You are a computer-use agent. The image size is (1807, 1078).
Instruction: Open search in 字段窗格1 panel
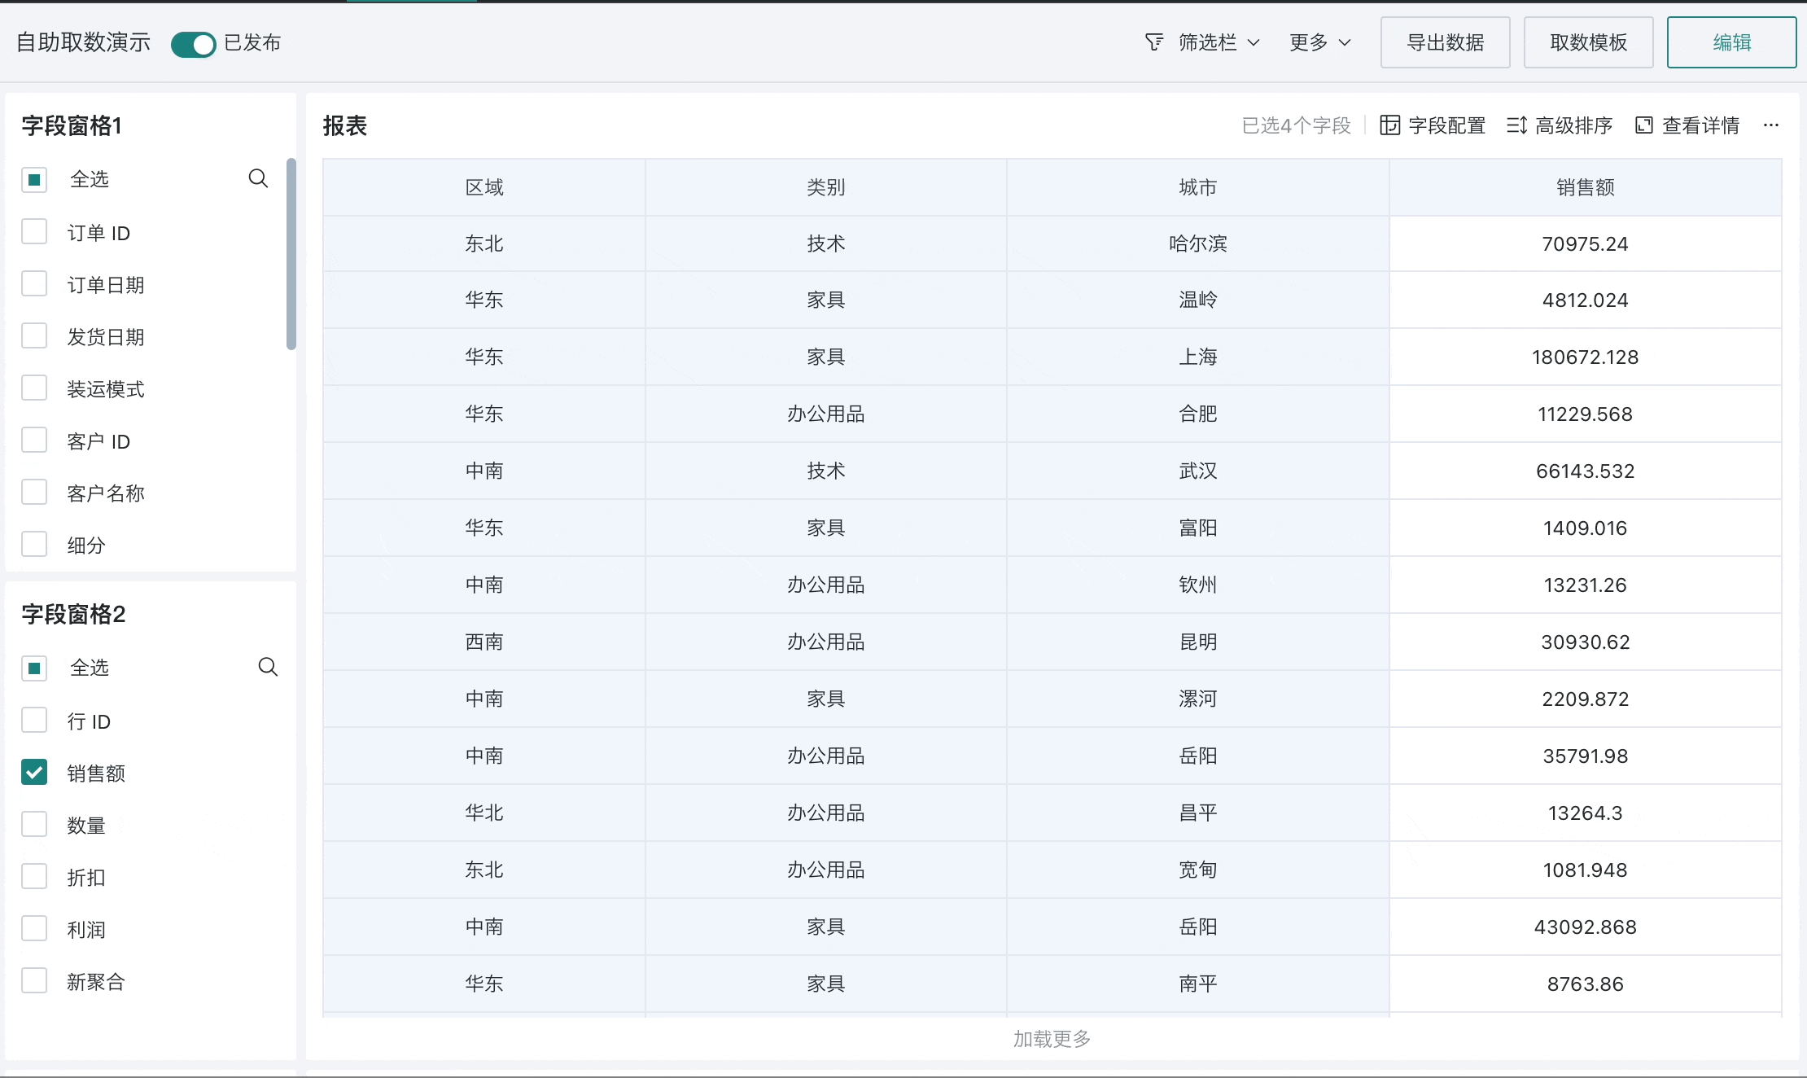point(258,178)
